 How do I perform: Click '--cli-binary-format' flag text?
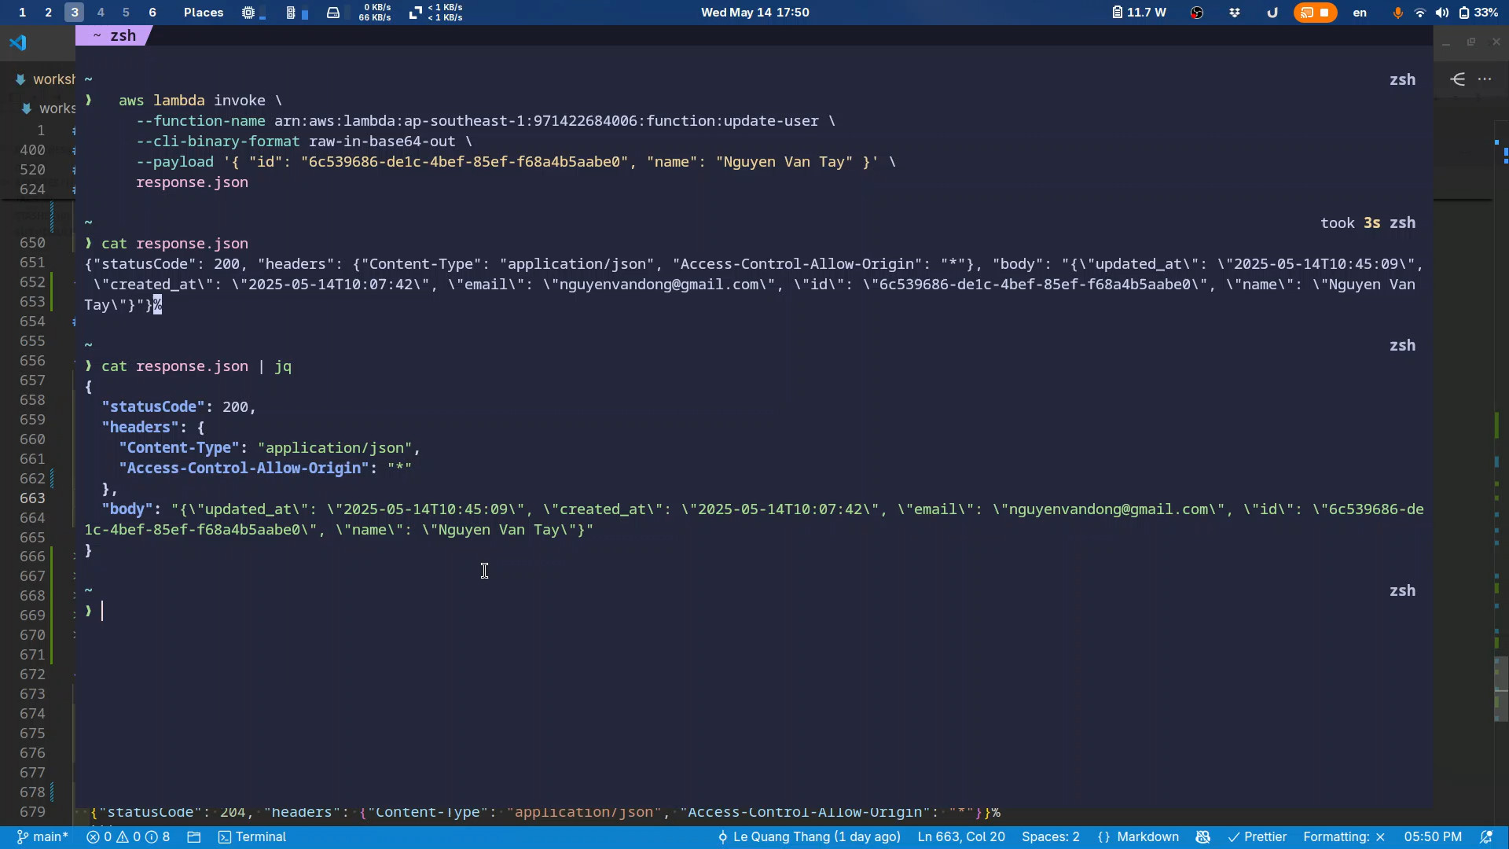[x=218, y=141]
